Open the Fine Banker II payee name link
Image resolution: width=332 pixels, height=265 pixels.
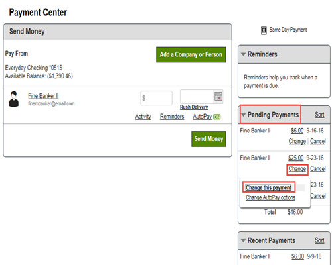(x=43, y=96)
